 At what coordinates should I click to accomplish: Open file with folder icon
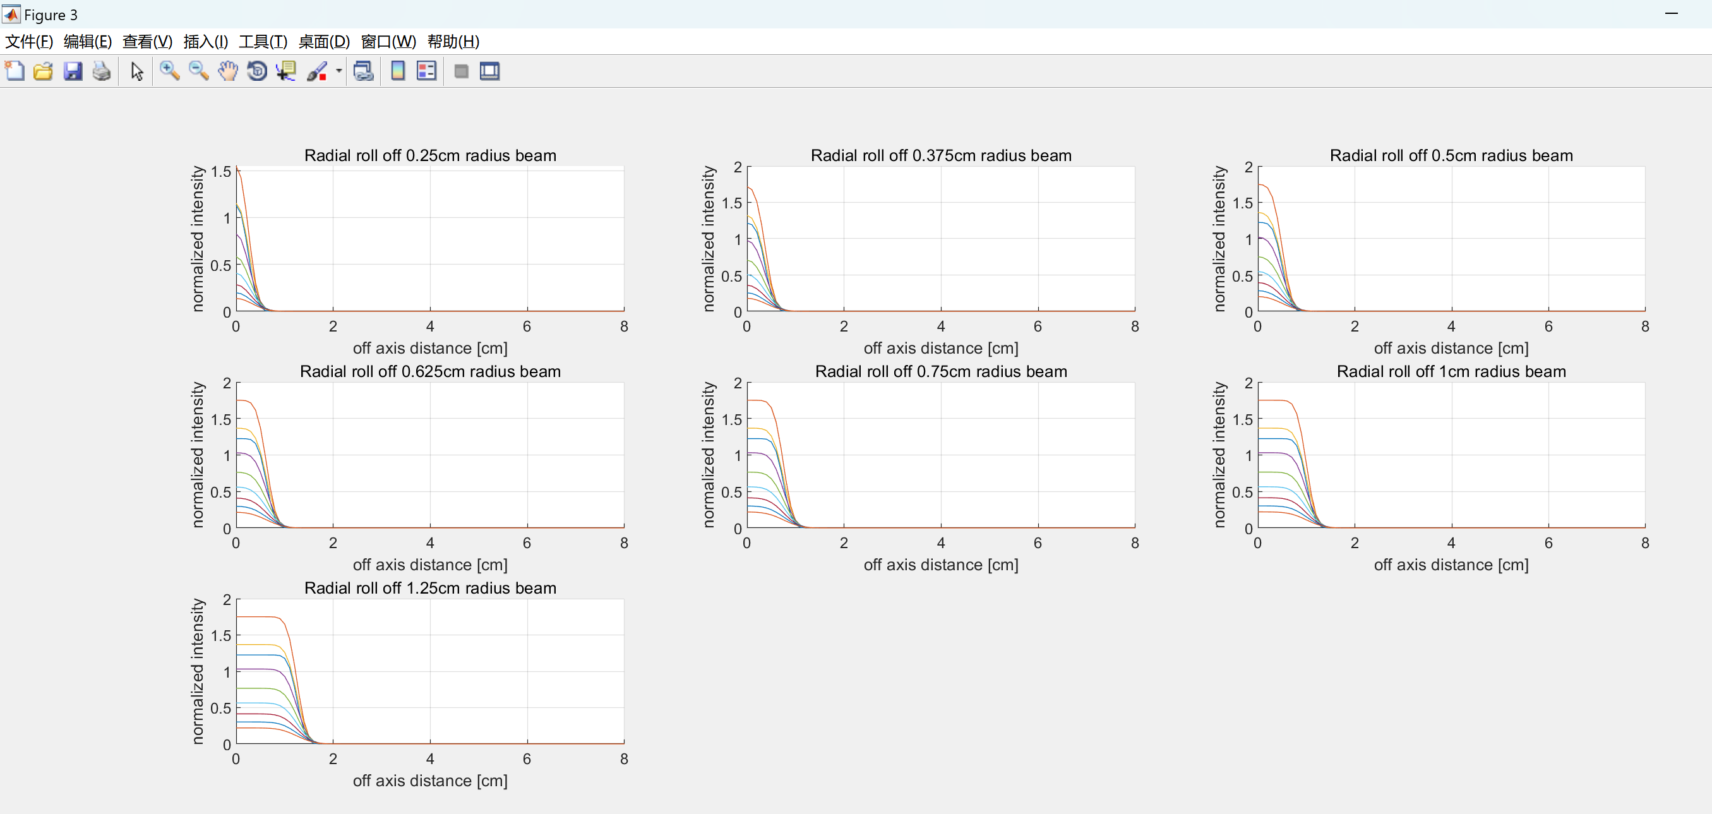tap(43, 71)
